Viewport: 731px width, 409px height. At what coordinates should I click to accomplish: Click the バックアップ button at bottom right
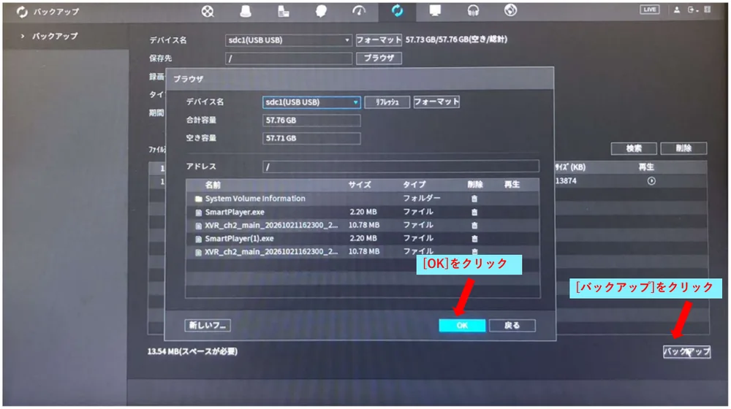tap(686, 352)
